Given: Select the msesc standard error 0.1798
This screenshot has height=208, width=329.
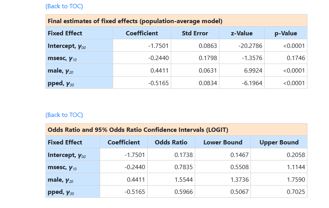Looking at the screenshot, I should click(x=208, y=58).
